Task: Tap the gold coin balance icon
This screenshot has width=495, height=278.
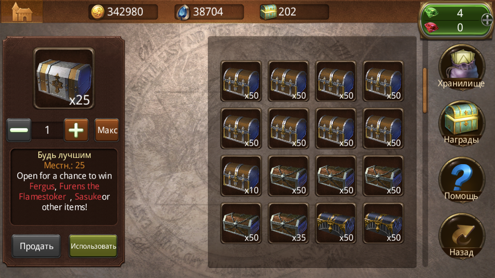Action: (x=99, y=12)
